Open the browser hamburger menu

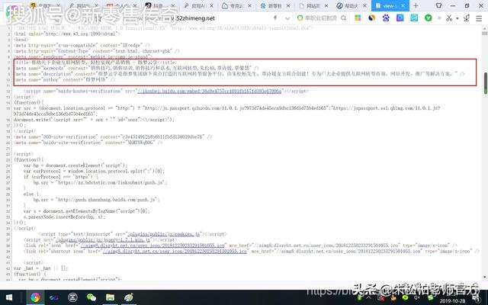pos(479,18)
